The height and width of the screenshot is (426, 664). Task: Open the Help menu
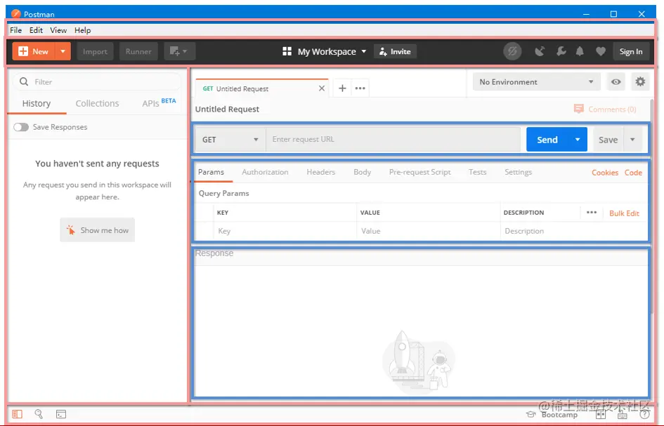[x=83, y=30]
